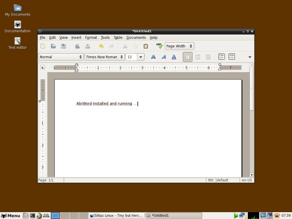Open the Documents menu
This screenshot has height=219, width=292.
click(136, 37)
